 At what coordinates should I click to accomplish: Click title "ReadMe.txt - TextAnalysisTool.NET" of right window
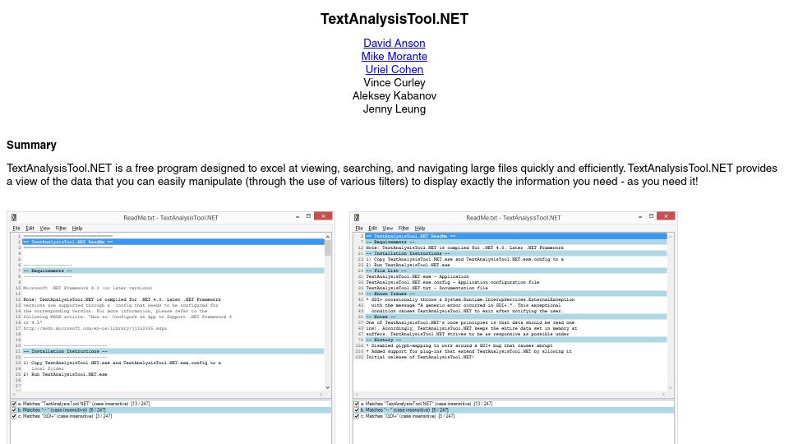point(513,218)
